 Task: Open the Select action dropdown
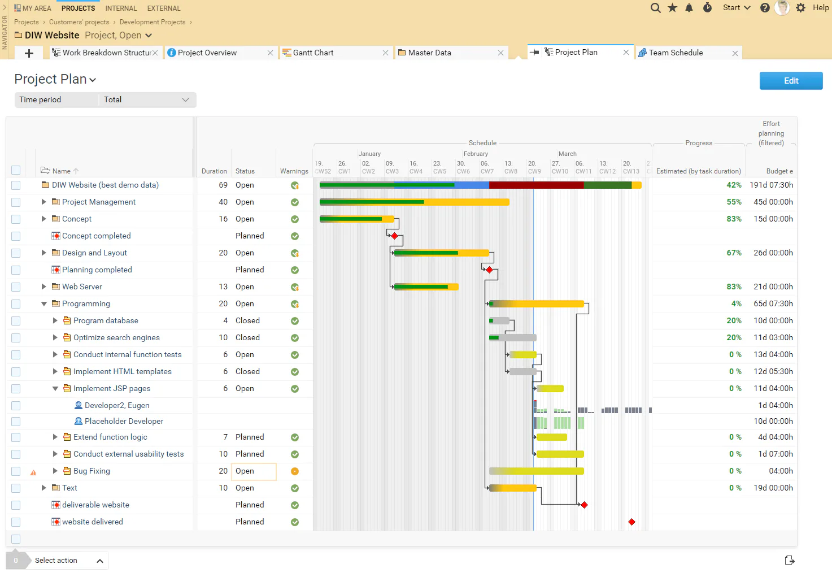click(68, 561)
